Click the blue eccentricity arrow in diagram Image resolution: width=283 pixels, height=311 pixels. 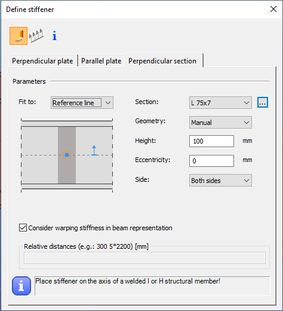(94, 150)
